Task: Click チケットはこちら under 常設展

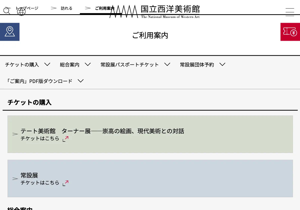Action: (40, 183)
